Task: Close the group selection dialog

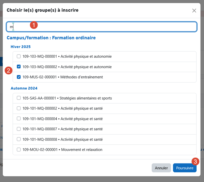Action: [194, 11]
